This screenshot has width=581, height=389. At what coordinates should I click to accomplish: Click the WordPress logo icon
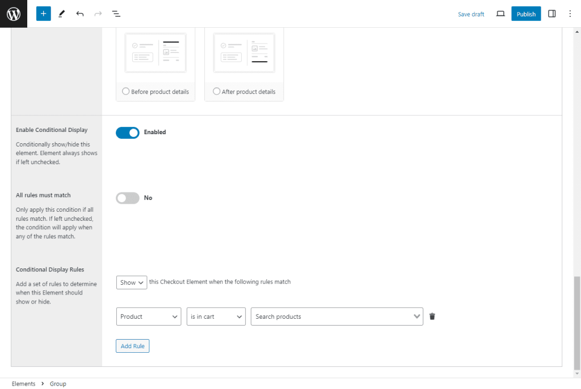click(x=14, y=14)
